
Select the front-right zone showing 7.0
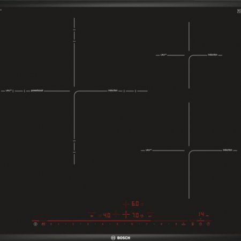[x=135, y=215]
